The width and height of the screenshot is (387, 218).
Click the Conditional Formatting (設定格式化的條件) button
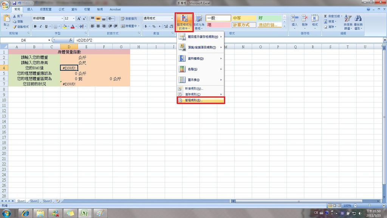pos(184,22)
